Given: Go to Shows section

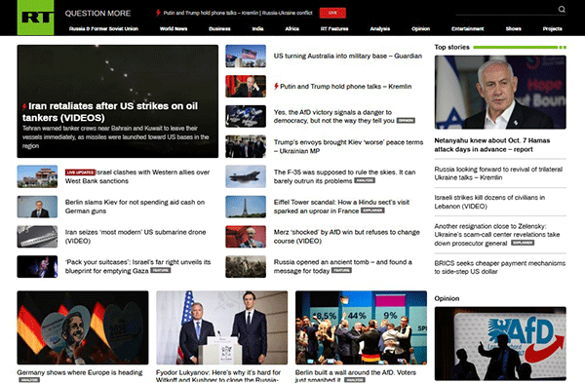Looking at the screenshot, I should click(514, 28).
